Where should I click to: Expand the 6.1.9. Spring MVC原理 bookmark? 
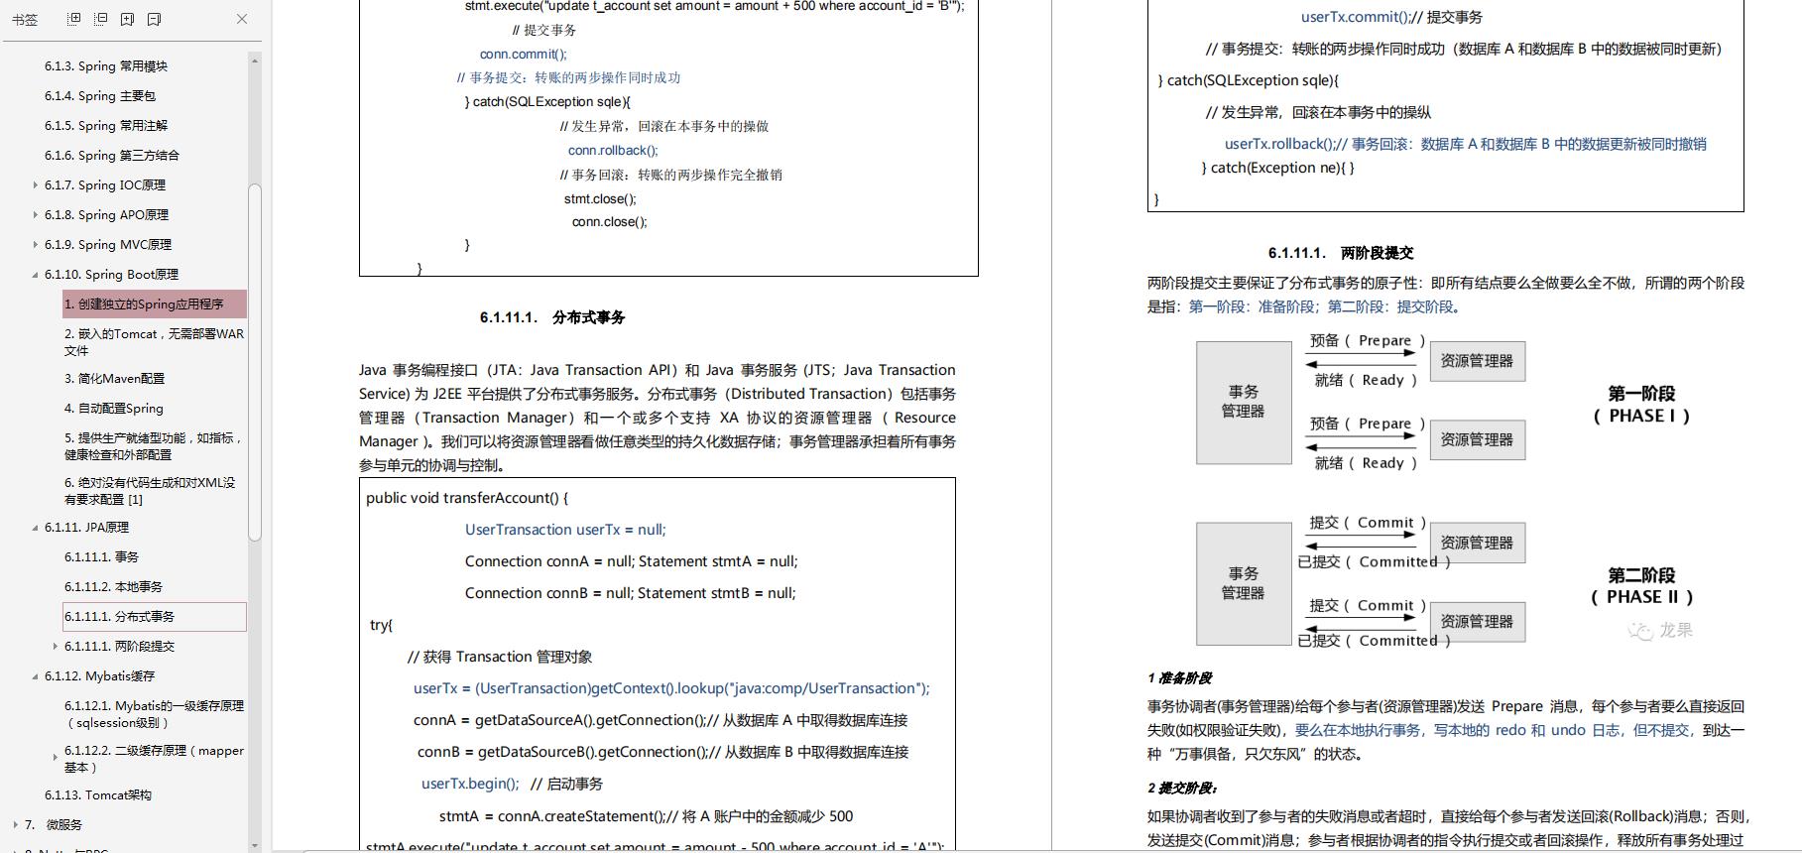(x=36, y=244)
